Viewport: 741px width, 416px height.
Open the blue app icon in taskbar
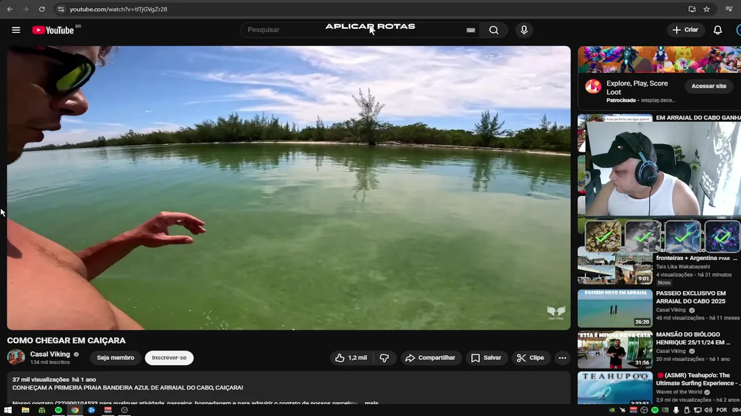coord(91,410)
